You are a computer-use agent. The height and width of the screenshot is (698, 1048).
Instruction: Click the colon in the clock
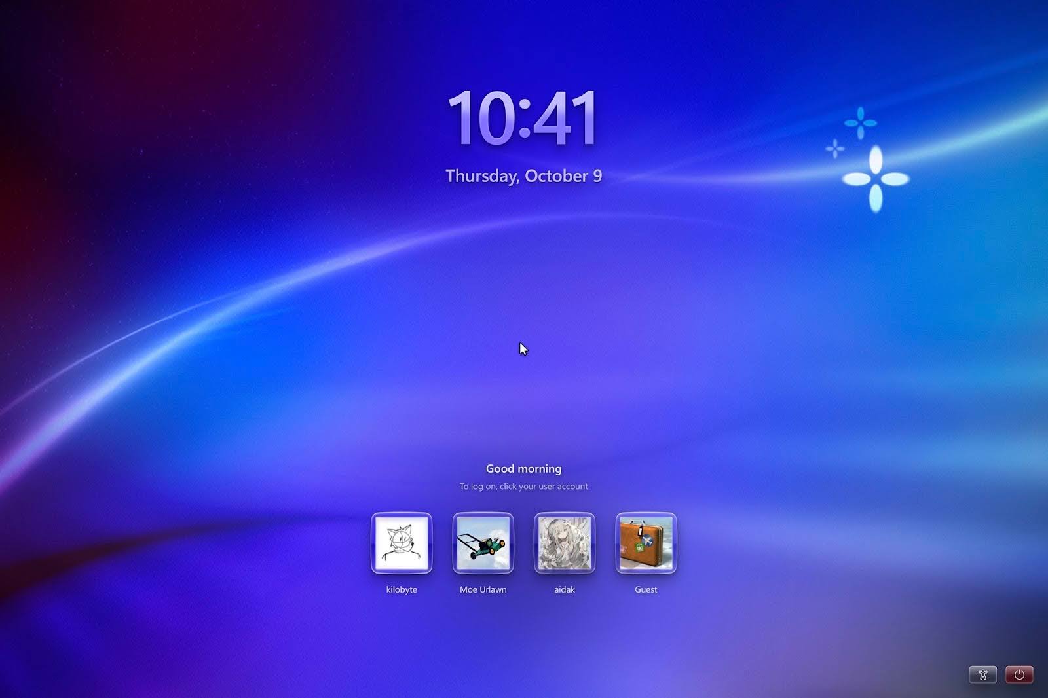(524, 121)
